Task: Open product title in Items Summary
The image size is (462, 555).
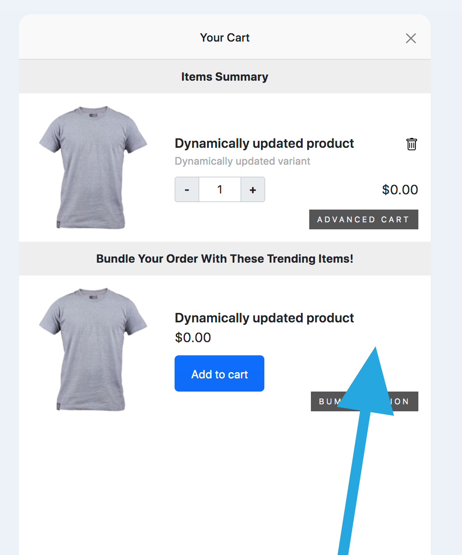Action: 264,143
